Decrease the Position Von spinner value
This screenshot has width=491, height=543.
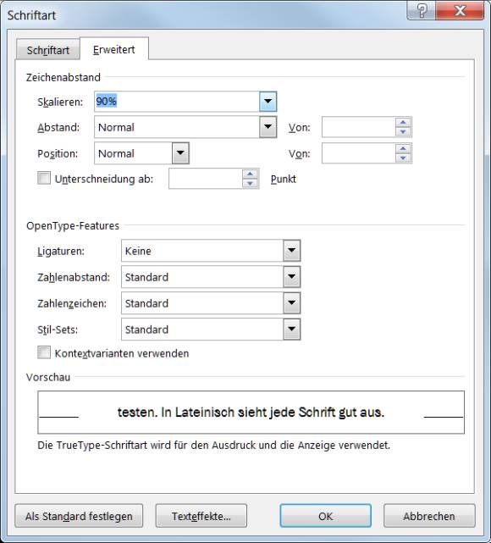(403, 158)
